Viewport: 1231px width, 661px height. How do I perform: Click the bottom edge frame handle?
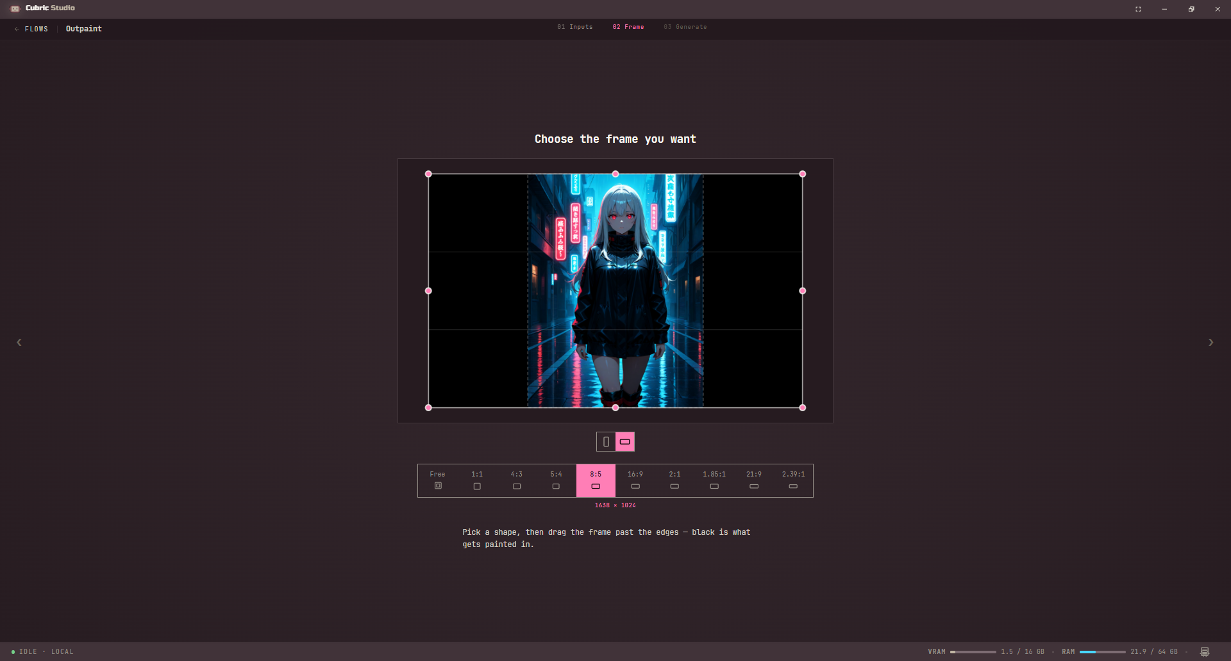tap(615, 407)
